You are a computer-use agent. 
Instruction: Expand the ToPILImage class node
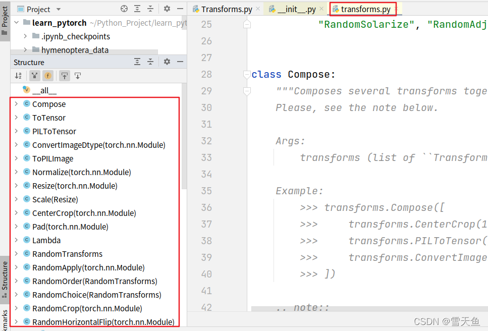[x=16, y=158]
